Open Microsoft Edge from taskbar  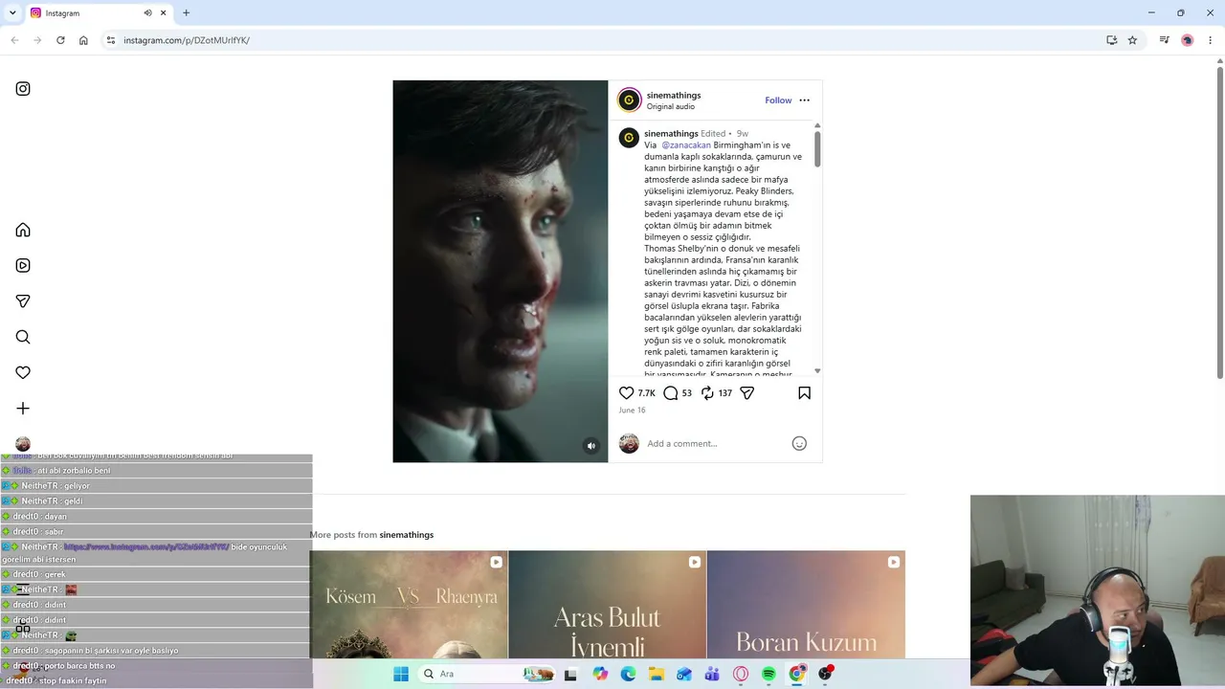click(x=628, y=674)
